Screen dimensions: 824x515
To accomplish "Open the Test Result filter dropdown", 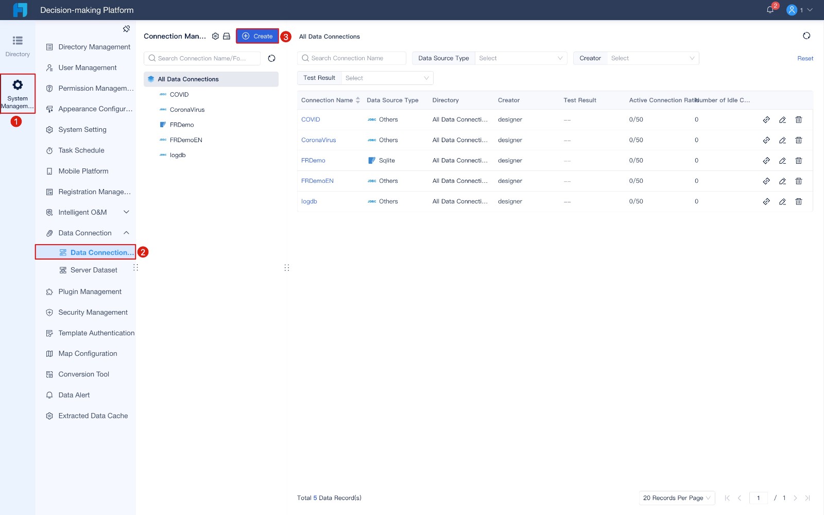I will [x=387, y=78].
